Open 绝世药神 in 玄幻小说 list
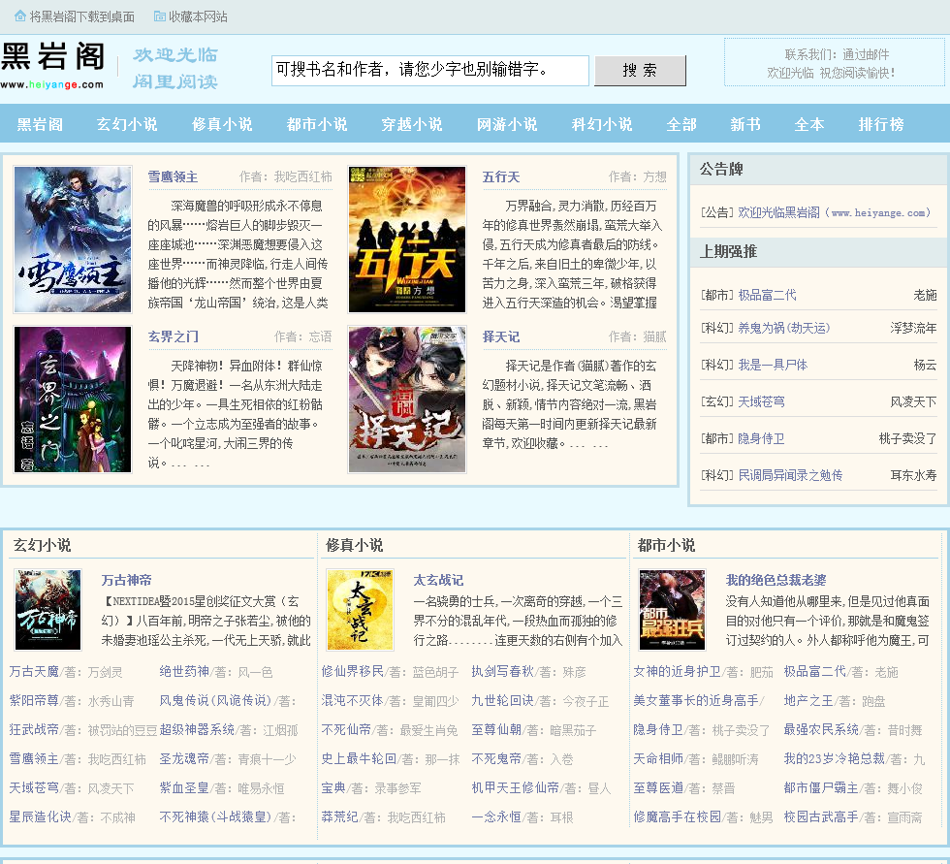 click(184, 672)
